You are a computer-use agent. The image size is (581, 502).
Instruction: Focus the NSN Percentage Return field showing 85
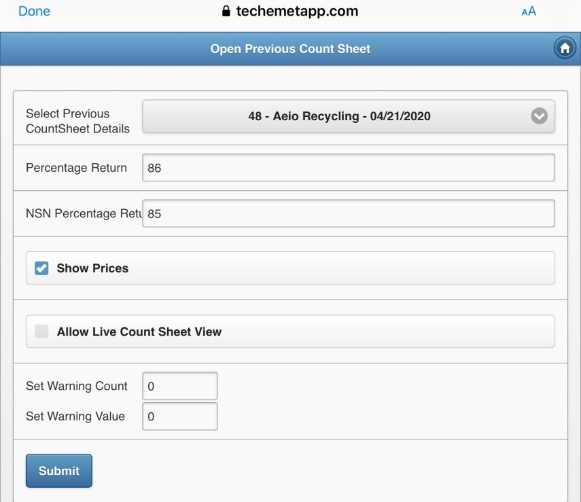click(x=348, y=214)
